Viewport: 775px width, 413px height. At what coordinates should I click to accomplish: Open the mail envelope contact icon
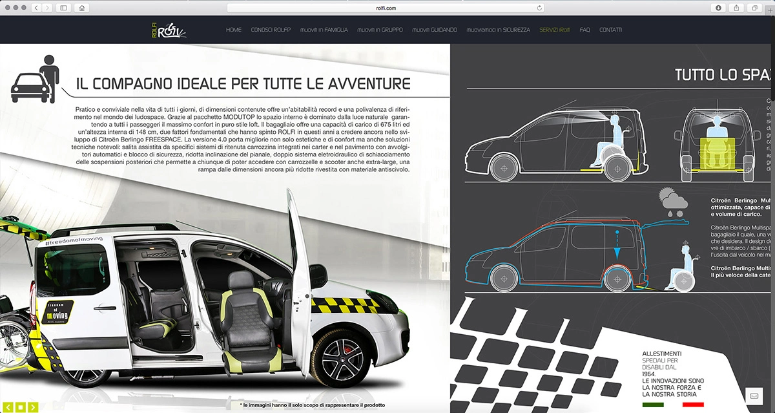(753, 396)
